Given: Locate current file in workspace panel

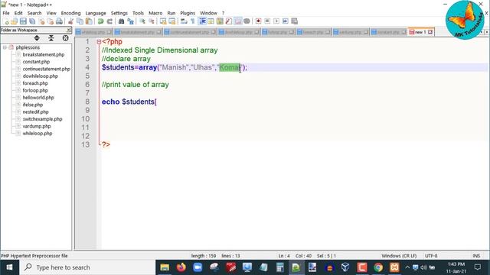Looking at the screenshot, I should point(65,38).
